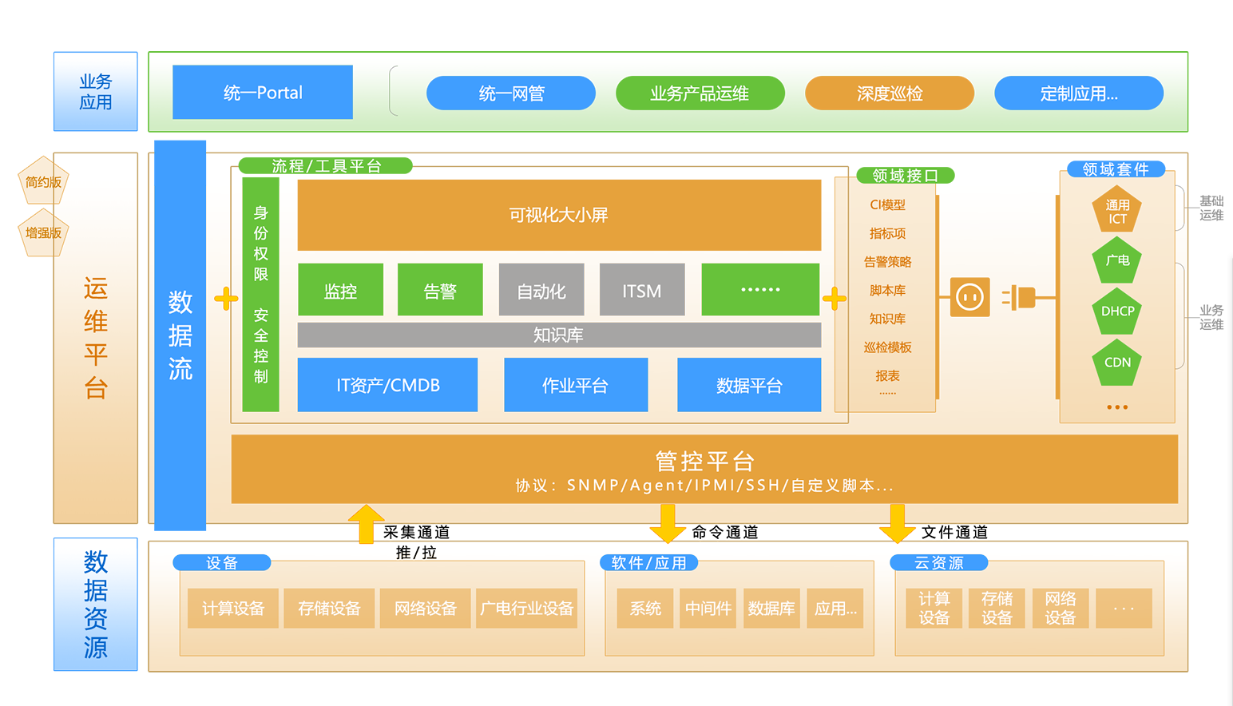Select the 通用ICT pentagon icon
The image size is (1233, 706).
tap(1116, 209)
